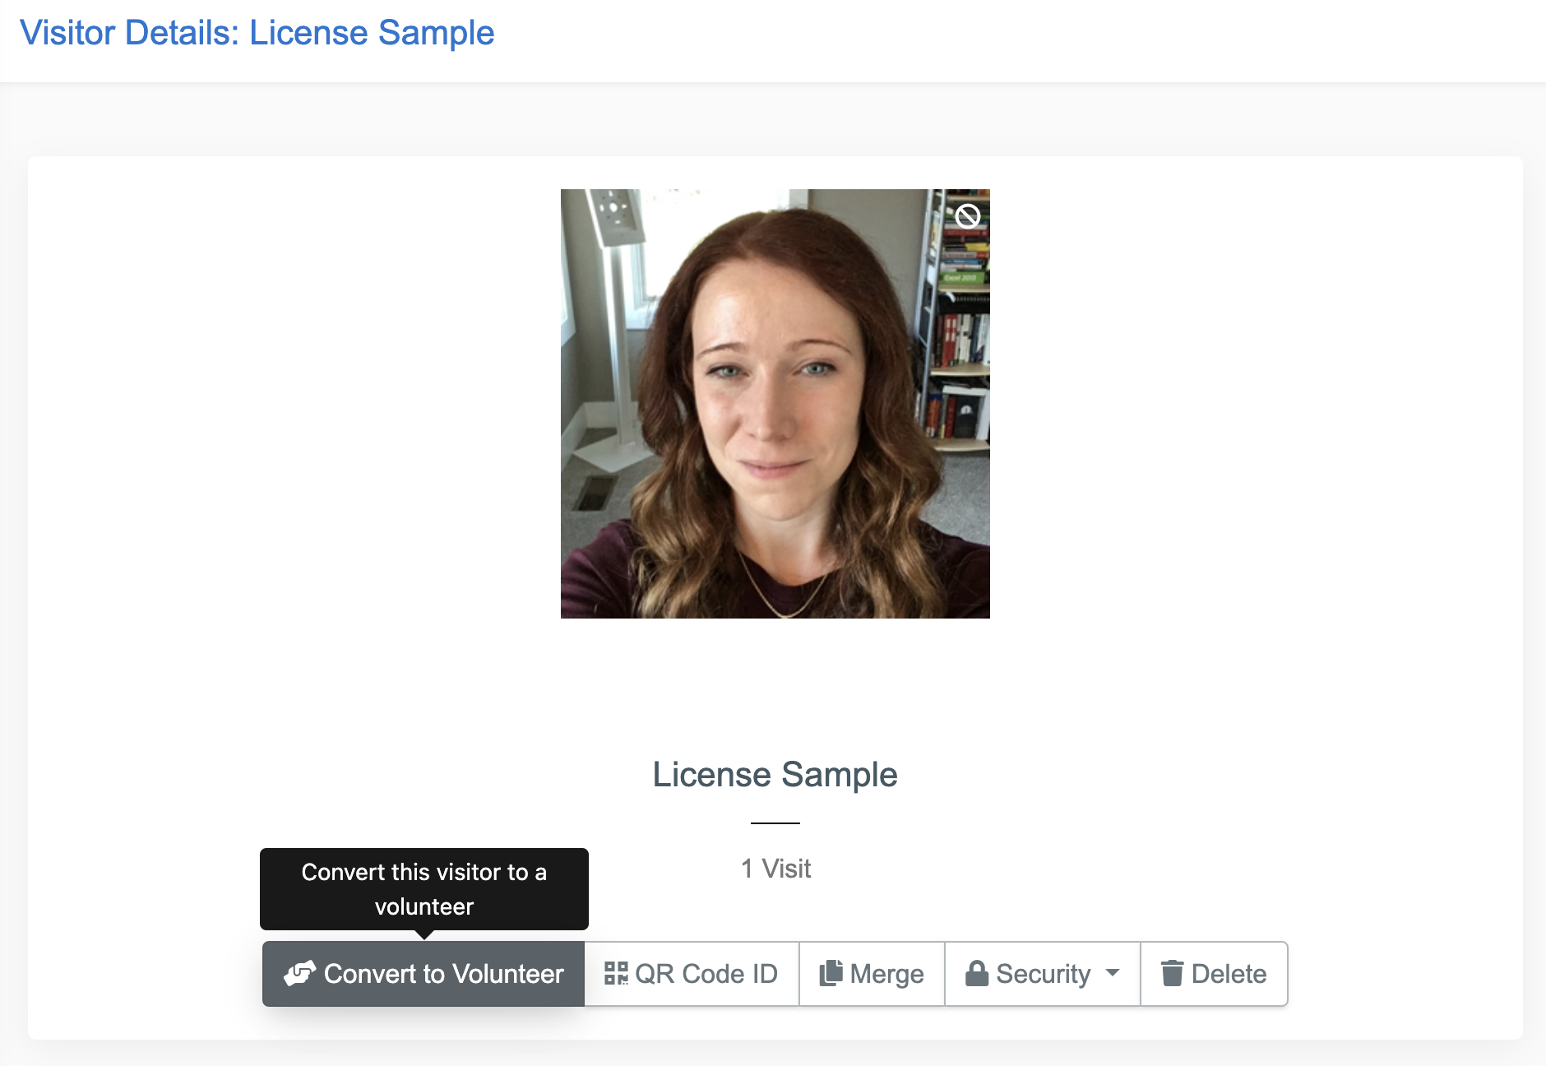Viewport: 1546px width, 1066px height.
Task: Click the blank header bar area
Action: 1020,39
